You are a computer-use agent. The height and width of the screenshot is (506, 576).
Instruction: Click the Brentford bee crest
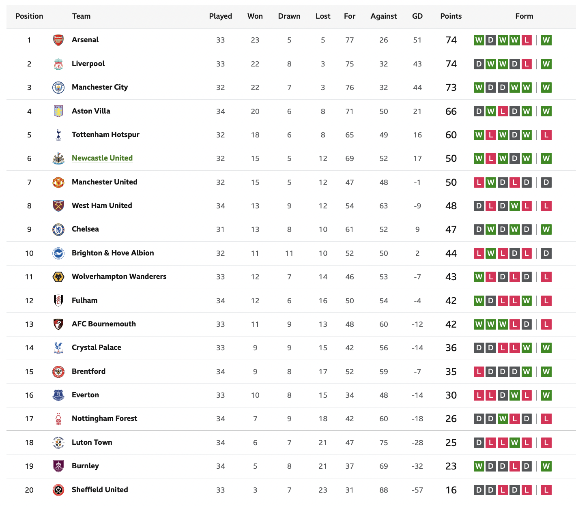(x=58, y=371)
